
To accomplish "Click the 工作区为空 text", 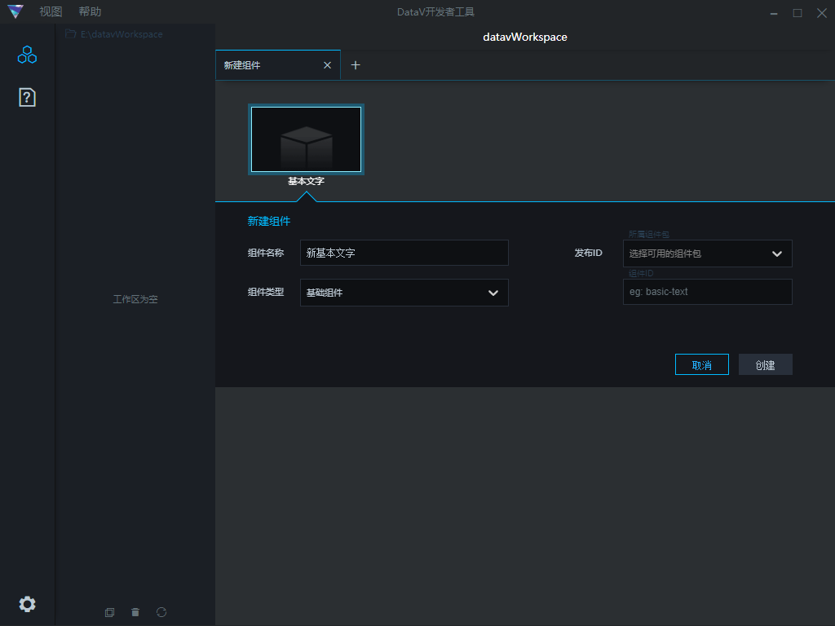I will (x=135, y=299).
